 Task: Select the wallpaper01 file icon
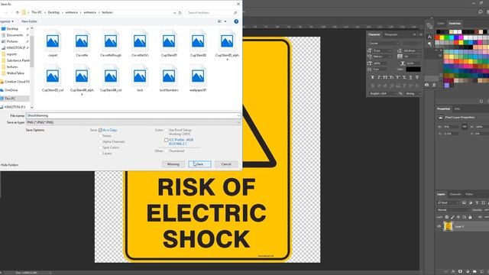tap(198, 78)
